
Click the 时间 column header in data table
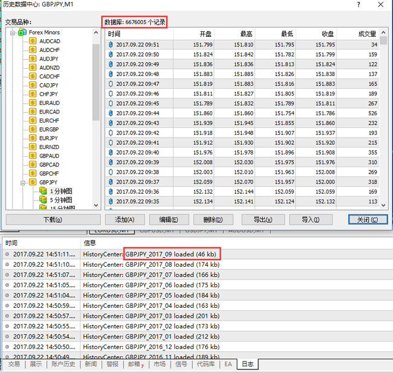(x=139, y=34)
